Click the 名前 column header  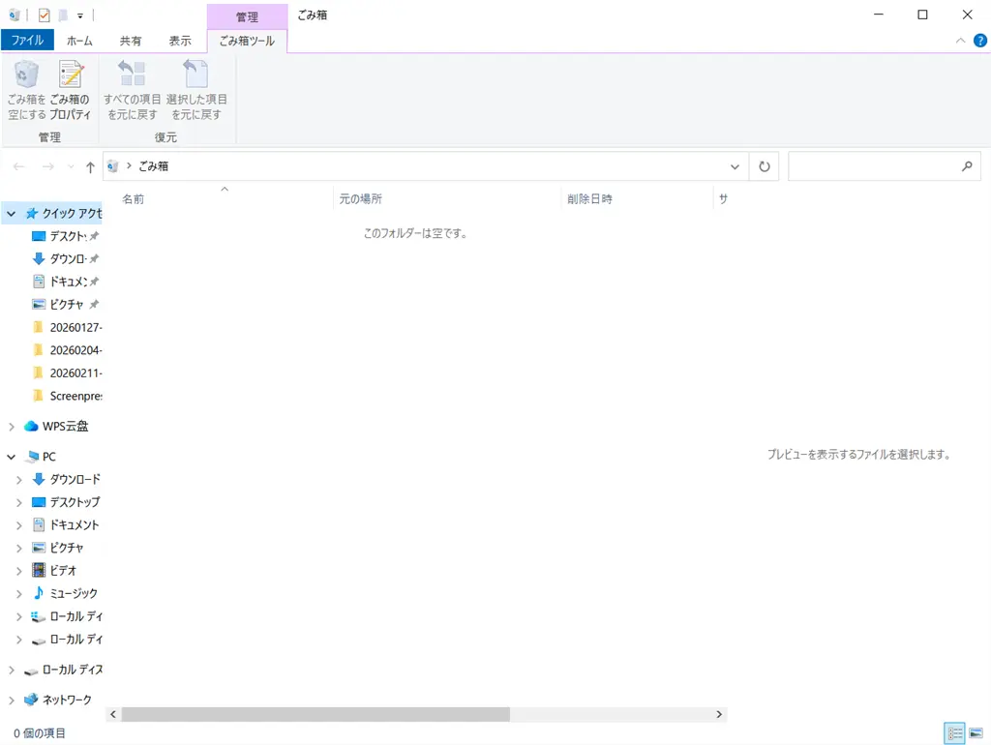pos(134,198)
